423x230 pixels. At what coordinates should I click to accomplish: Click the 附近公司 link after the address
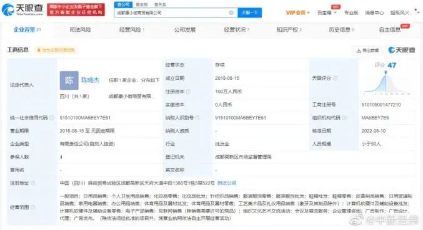pyautogui.click(x=227, y=183)
